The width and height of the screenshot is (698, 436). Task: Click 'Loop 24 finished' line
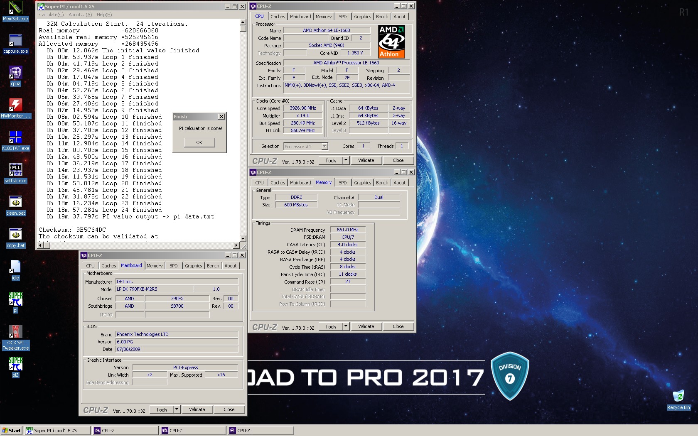pyautogui.click(x=132, y=210)
